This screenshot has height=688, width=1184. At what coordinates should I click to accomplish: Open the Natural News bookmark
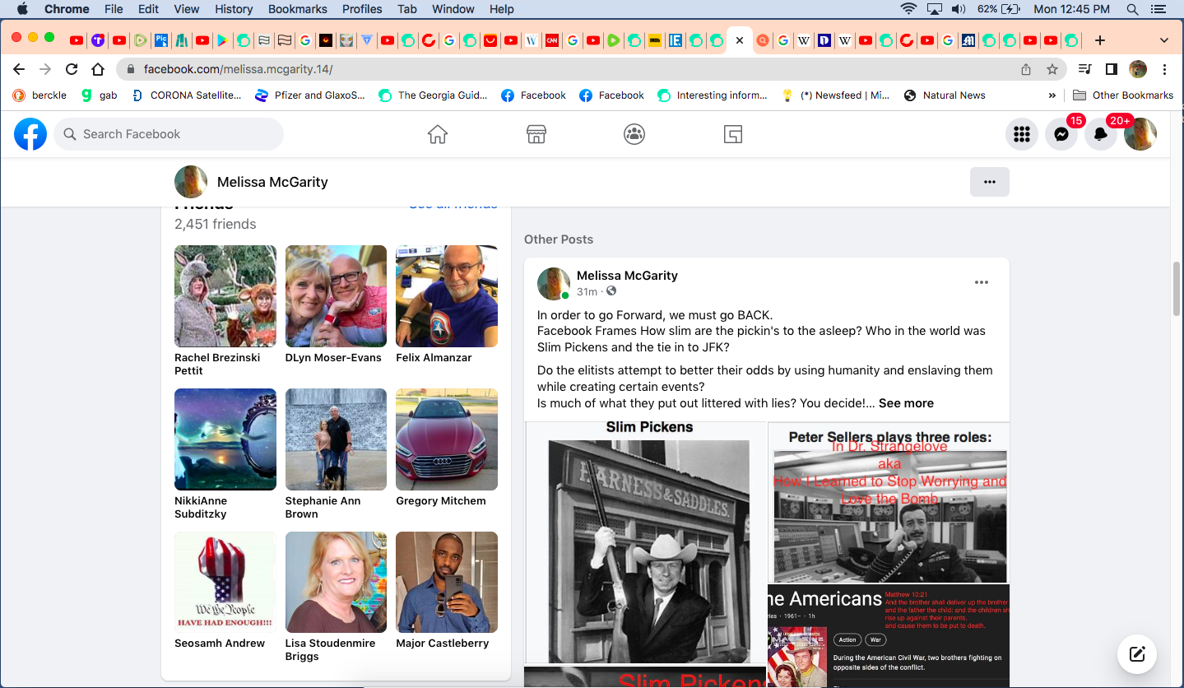(x=945, y=95)
